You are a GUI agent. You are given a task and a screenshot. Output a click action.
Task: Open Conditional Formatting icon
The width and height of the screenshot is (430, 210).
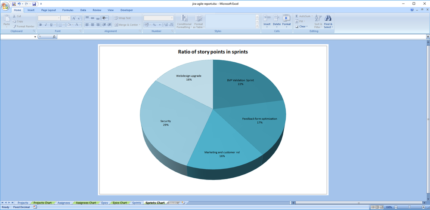tap(184, 18)
